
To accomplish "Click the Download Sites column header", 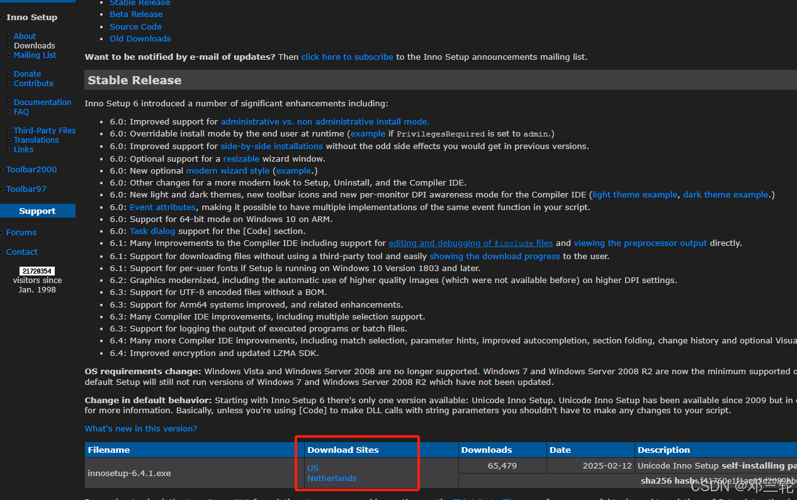I will pyautogui.click(x=382, y=450).
